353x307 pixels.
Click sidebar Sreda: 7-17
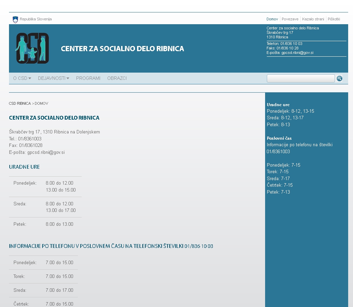click(x=278, y=179)
